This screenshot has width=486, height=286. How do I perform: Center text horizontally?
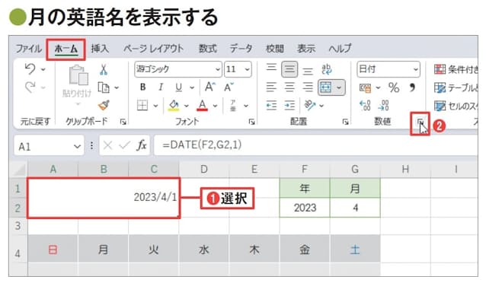point(289,87)
